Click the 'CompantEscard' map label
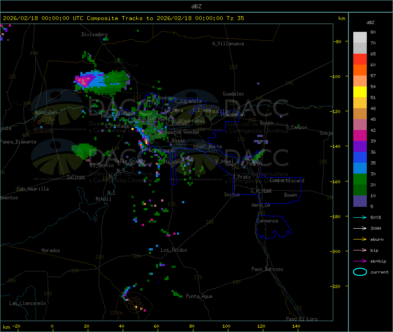Viewport: 393px width, 332px height. coord(287,181)
